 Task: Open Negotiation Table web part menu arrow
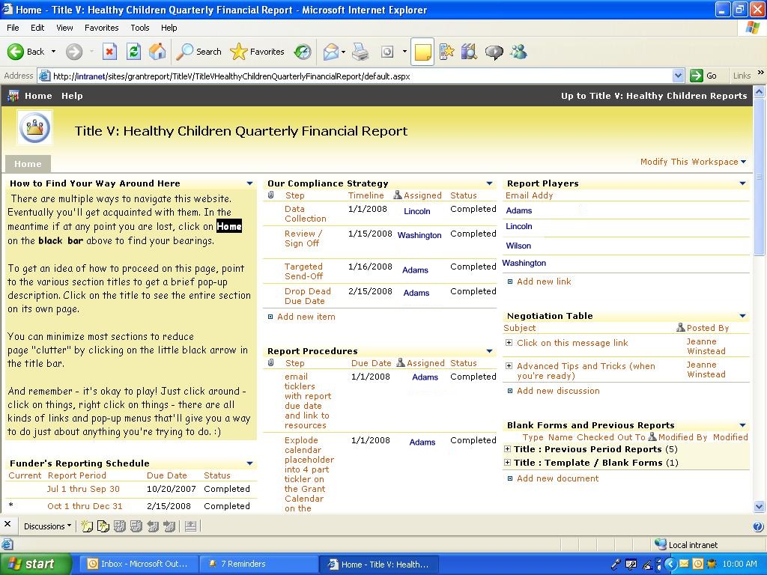pyautogui.click(x=742, y=317)
